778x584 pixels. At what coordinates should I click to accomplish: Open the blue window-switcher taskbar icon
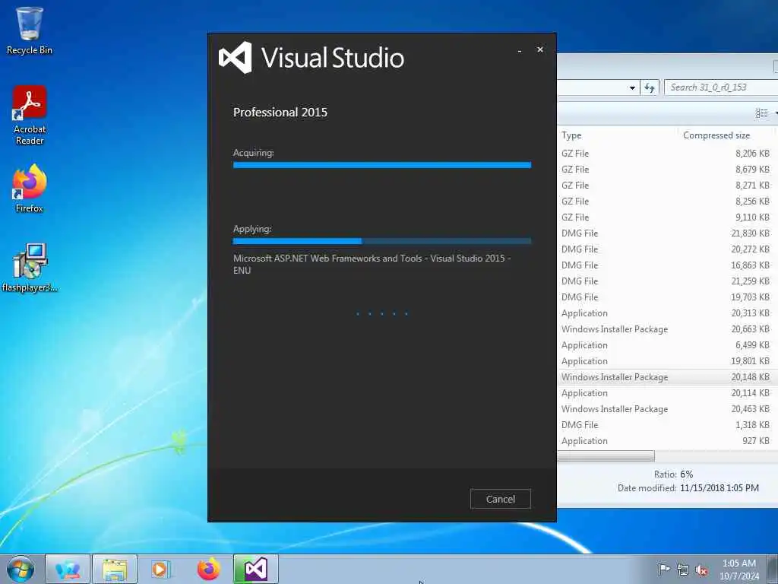pos(68,569)
